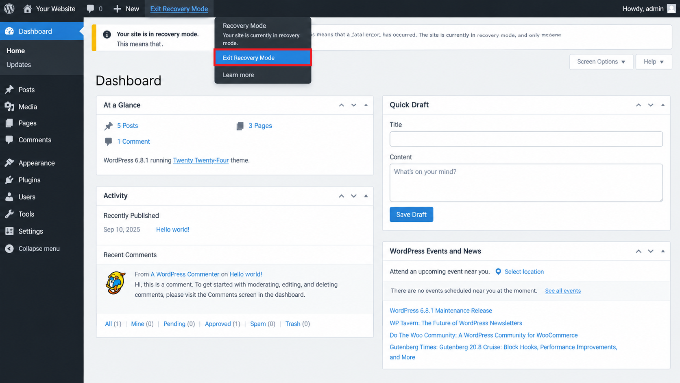Open the Hello world! published post
Viewport: 680px width, 383px height.
coord(173,230)
